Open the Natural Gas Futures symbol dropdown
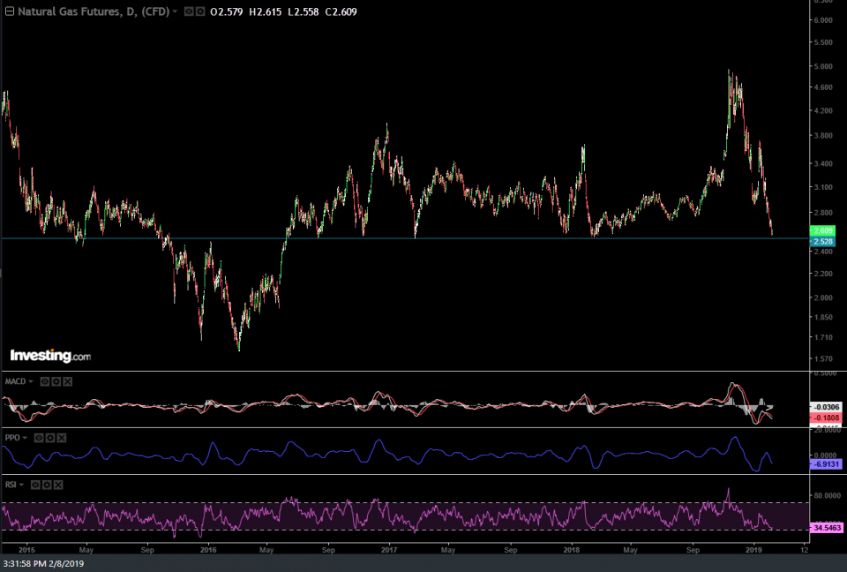 point(174,12)
